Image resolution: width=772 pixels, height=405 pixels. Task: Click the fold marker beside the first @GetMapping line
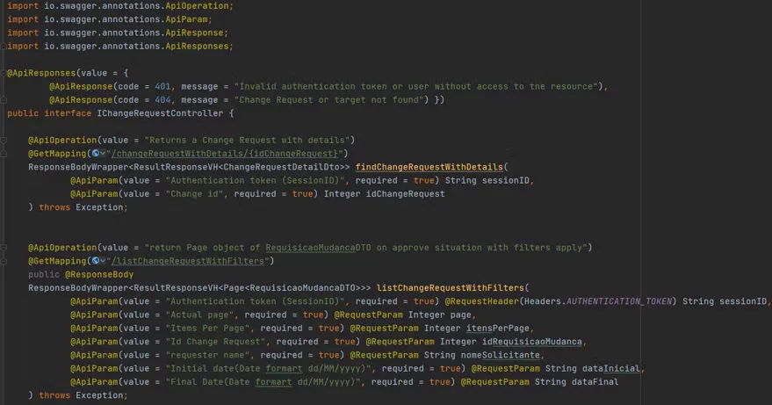(4, 154)
